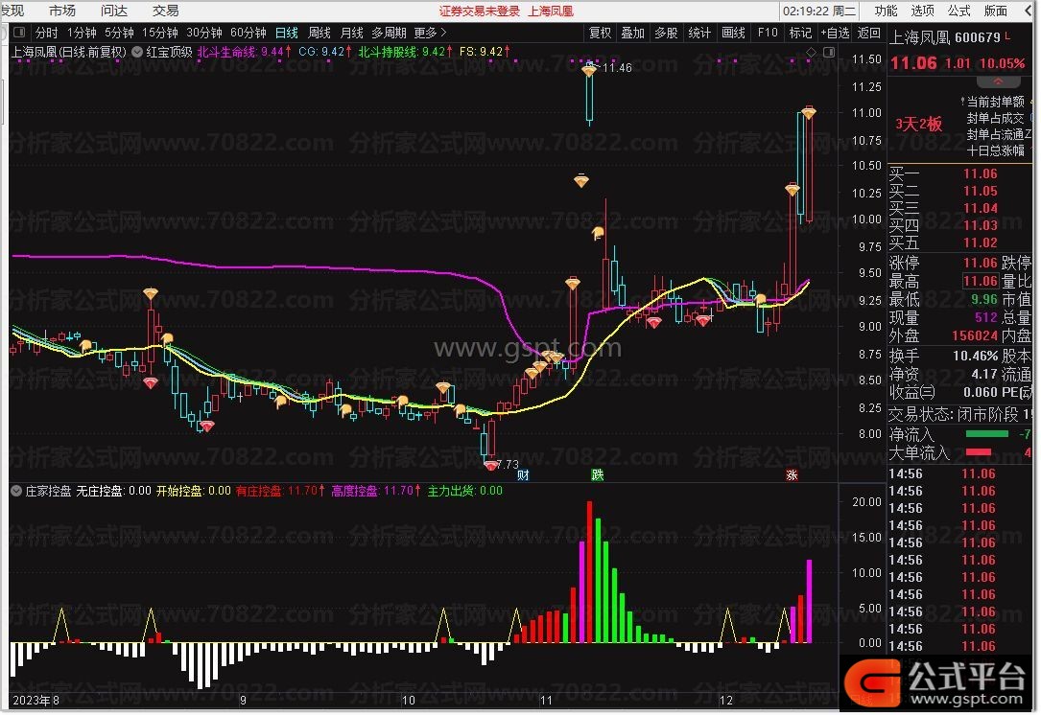Collapse the side panel arrow at top right
Screen dimensions: 1041x715
coord(1029,11)
